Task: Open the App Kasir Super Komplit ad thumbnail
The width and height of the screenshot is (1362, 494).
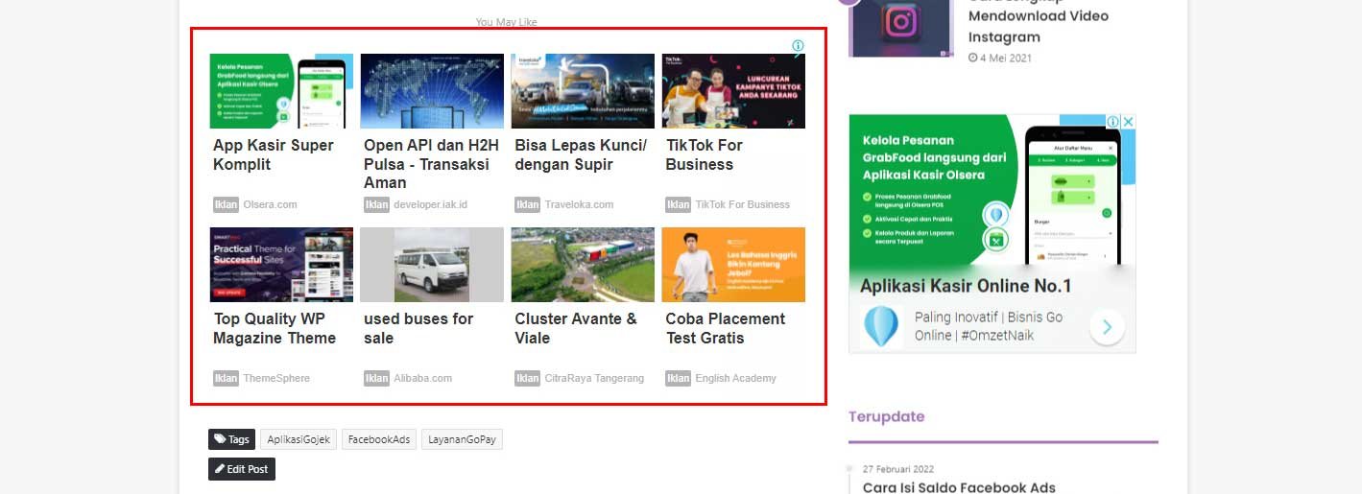Action: [281, 91]
